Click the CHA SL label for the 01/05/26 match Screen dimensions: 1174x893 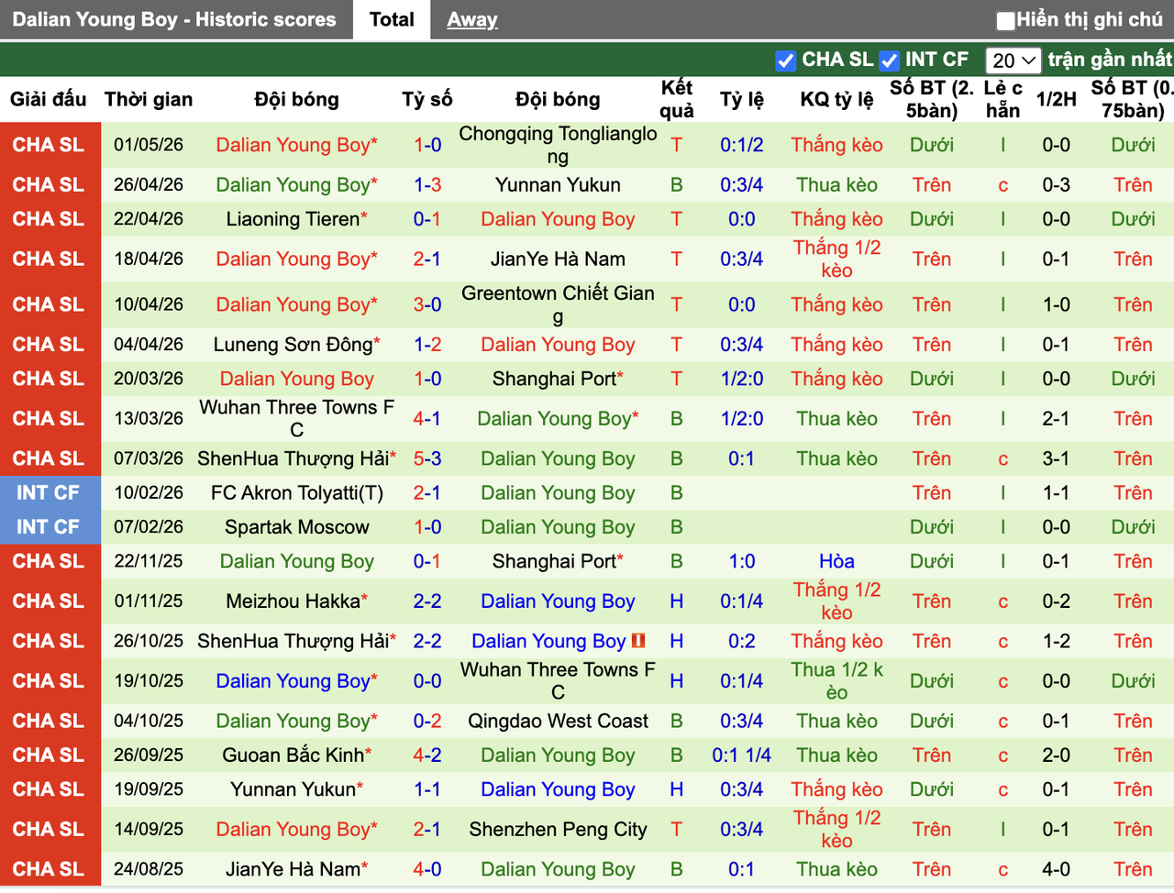[48, 145]
